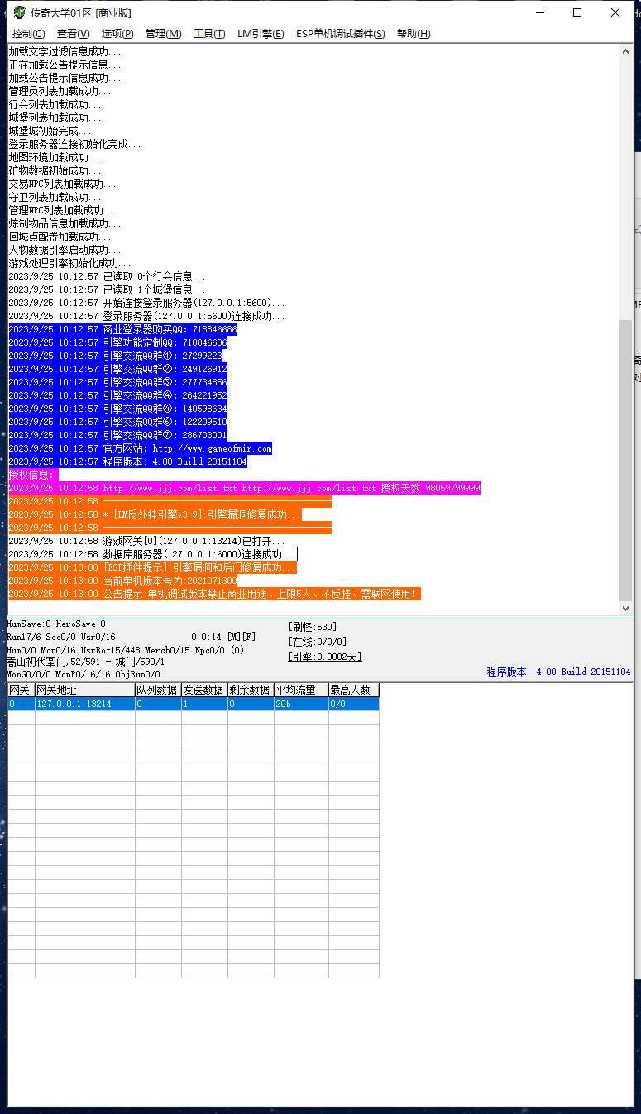Click the 数据库服务器(127.0.0.1:6000)连接成功 log line
The height and width of the screenshot is (1114, 641).
152,554
